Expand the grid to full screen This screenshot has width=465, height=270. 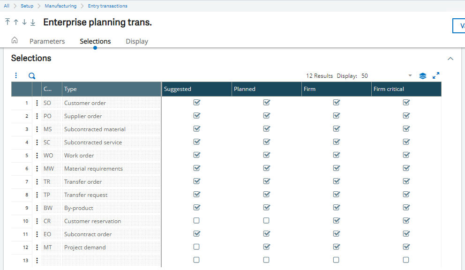tap(436, 76)
